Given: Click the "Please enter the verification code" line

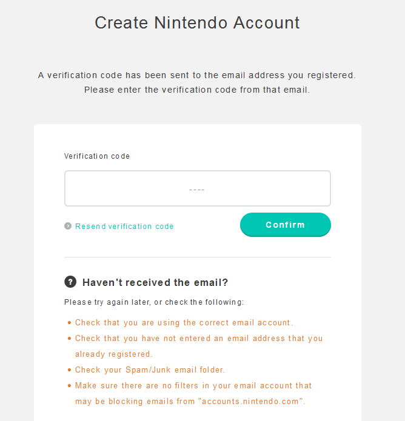Looking at the screenshot, I should [197, 90].
